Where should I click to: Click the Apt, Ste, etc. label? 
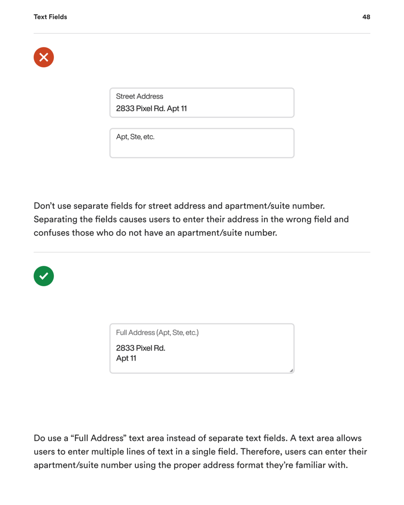(x=135, y=137)
